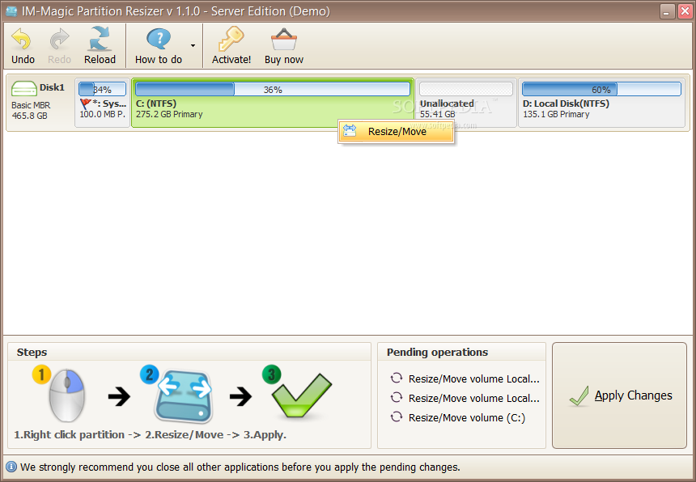Select the D: Local Disk(NTFS) partition
This screenshot has width=696, height=482.
point(601,109)
